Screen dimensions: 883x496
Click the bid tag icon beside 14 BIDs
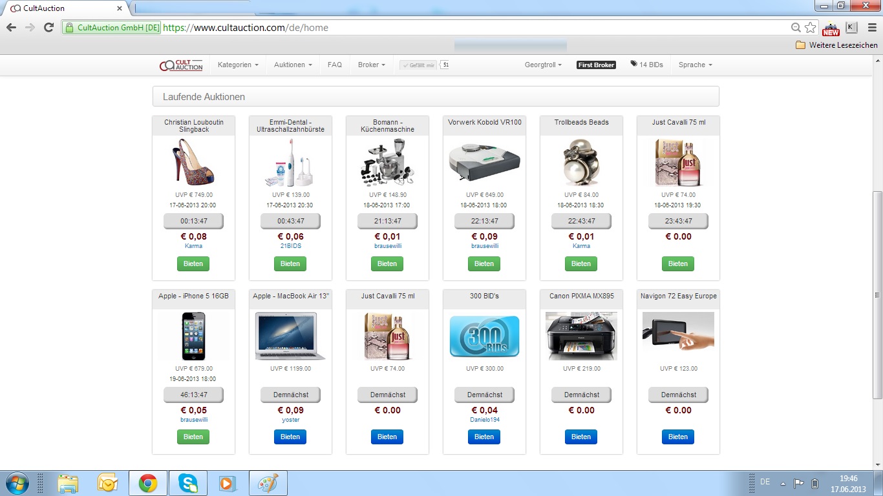point(634,65)
